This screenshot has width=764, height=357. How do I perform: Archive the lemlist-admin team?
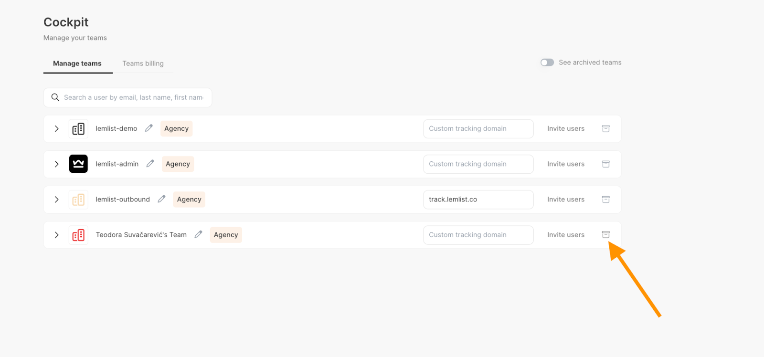pos(605,164)
